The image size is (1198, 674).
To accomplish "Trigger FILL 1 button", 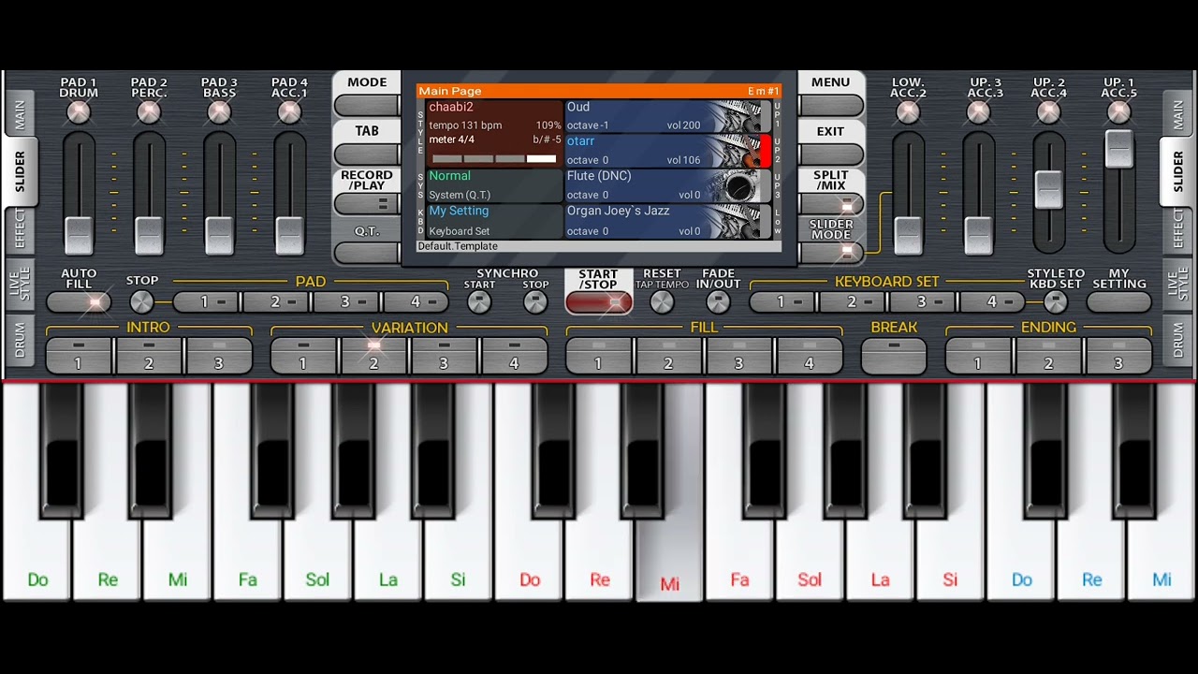I will 599,356.
